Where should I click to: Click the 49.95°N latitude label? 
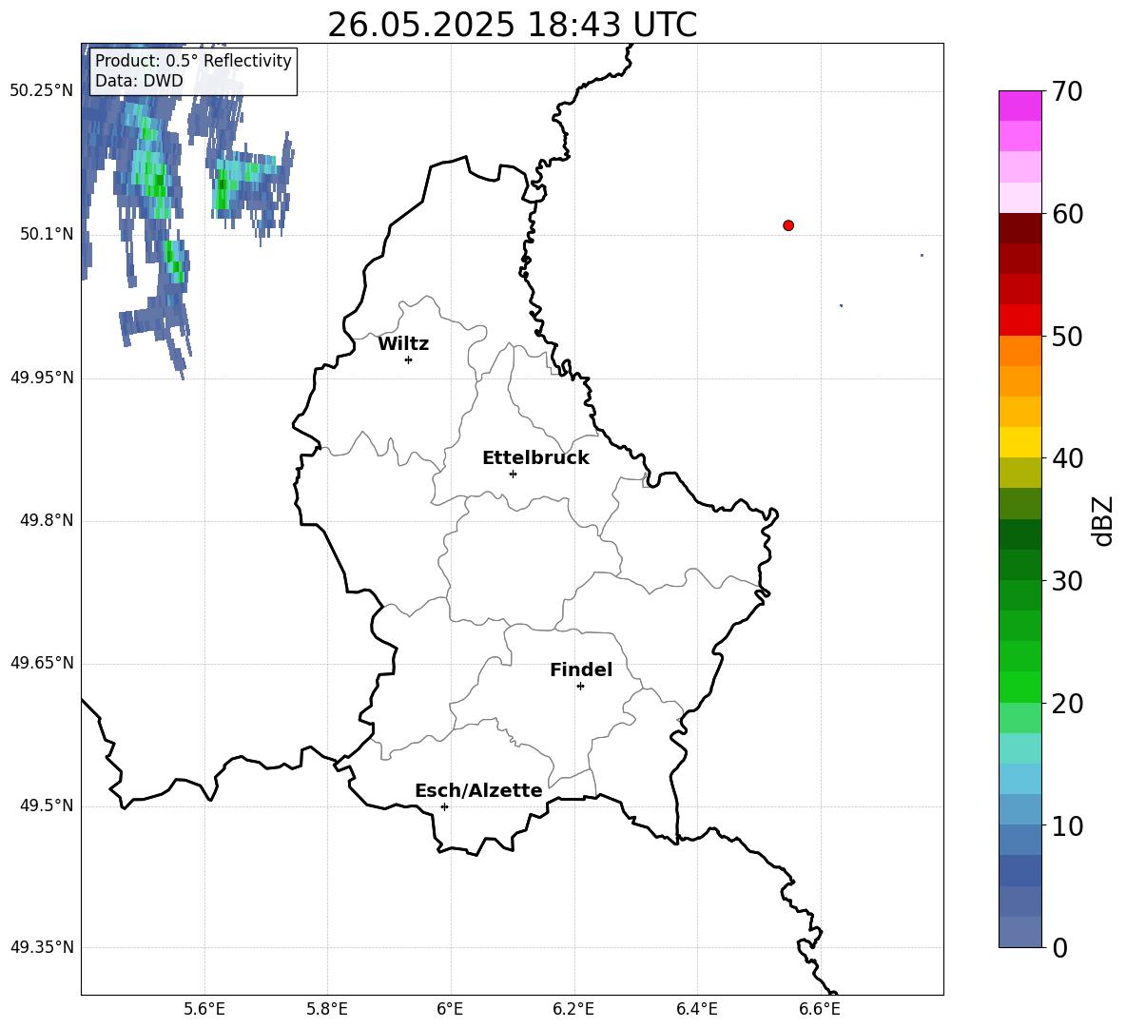(42, 378)
